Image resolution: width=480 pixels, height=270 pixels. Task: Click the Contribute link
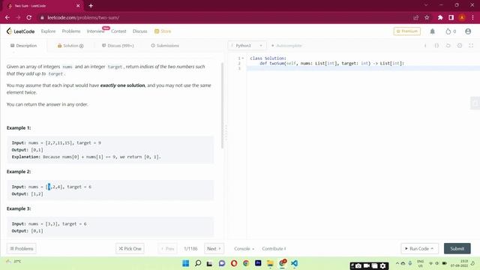pos(274,248)
